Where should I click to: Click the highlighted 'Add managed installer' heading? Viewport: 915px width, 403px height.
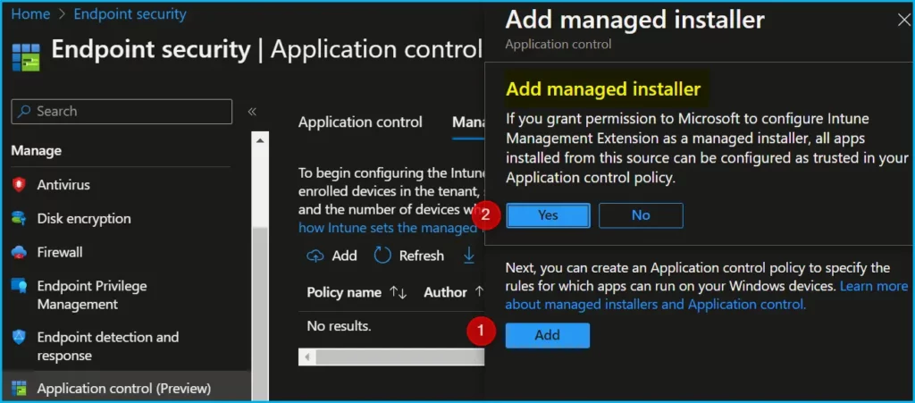tap(603, 89)
